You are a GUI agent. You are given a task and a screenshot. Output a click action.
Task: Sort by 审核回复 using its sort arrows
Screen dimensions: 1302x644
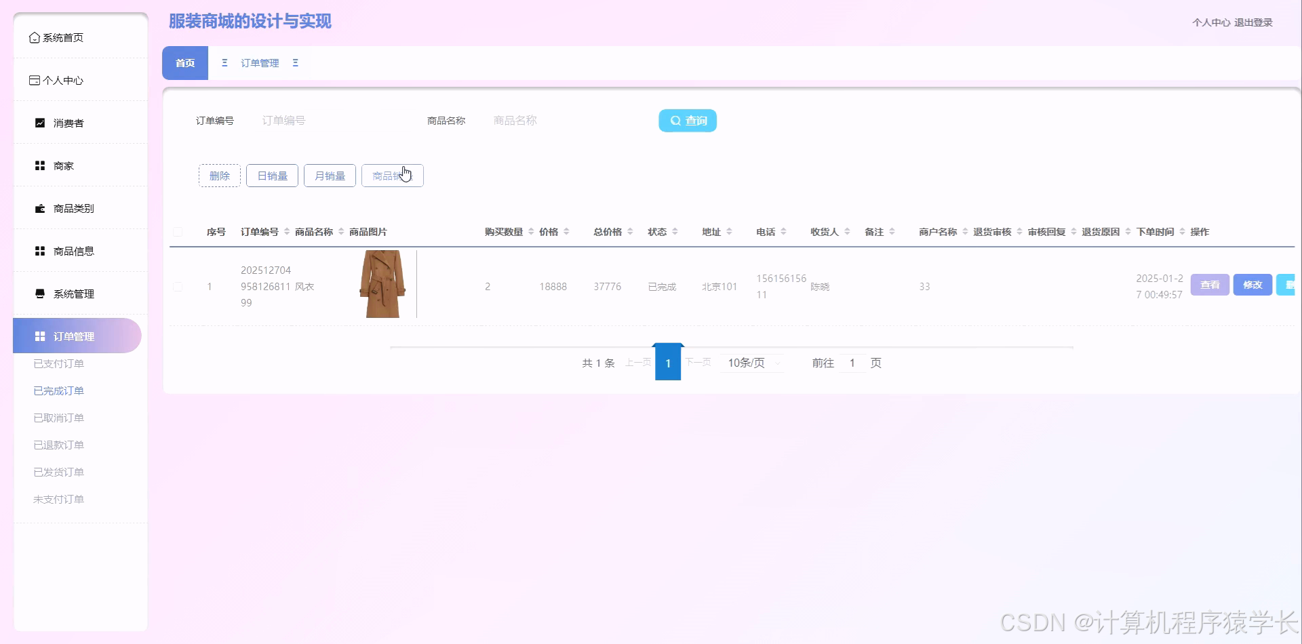click(x=1073, y=232)
